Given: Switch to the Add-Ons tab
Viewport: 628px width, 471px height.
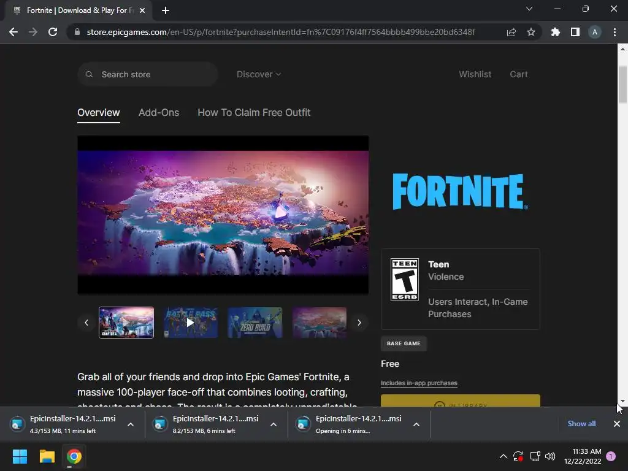Looking at the screenshot, I should pos(159,113).
